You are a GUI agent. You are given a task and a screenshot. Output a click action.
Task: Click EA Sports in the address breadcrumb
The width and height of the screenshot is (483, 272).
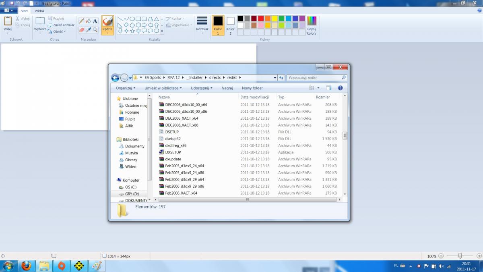tap(153, 78)
